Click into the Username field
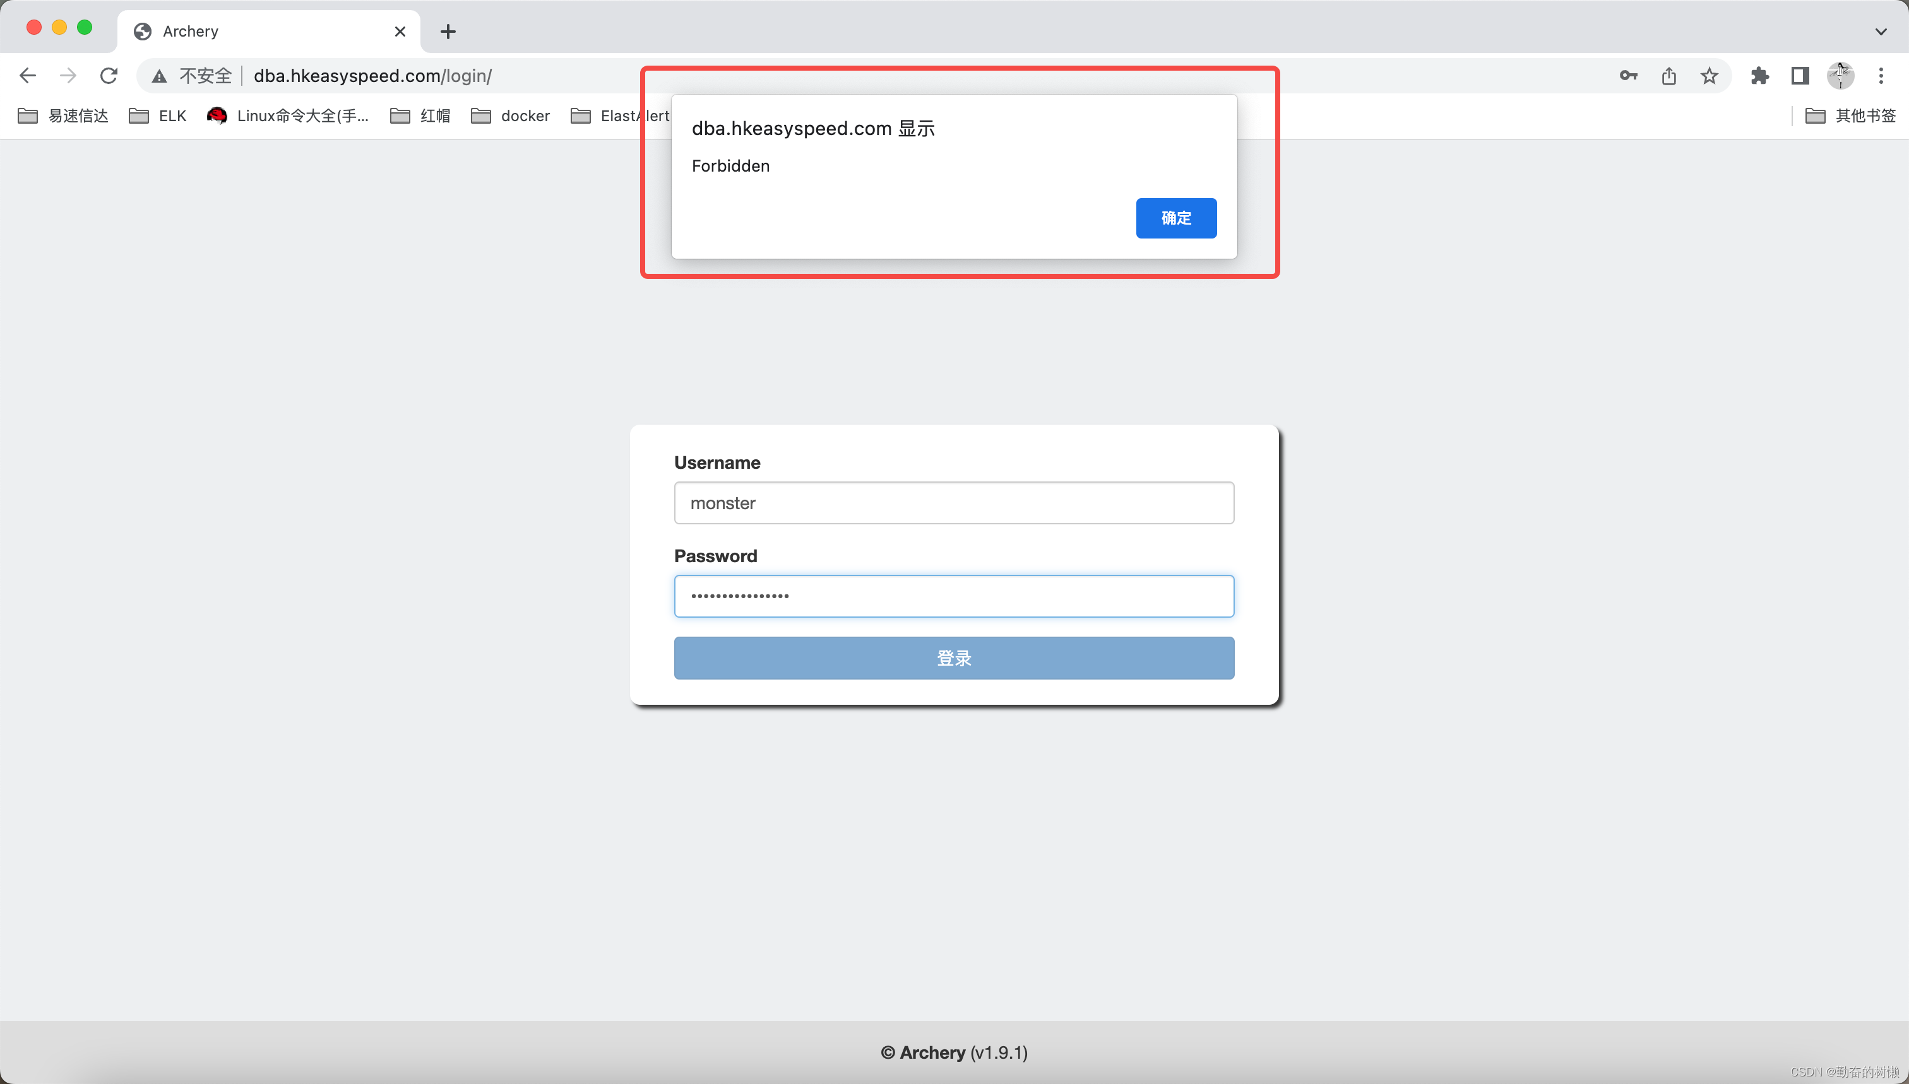 point(953,502)
